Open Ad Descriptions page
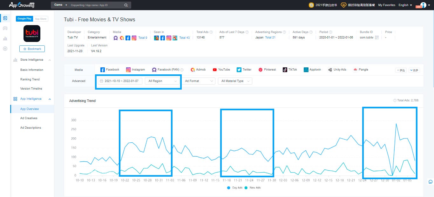 point(31,128)
